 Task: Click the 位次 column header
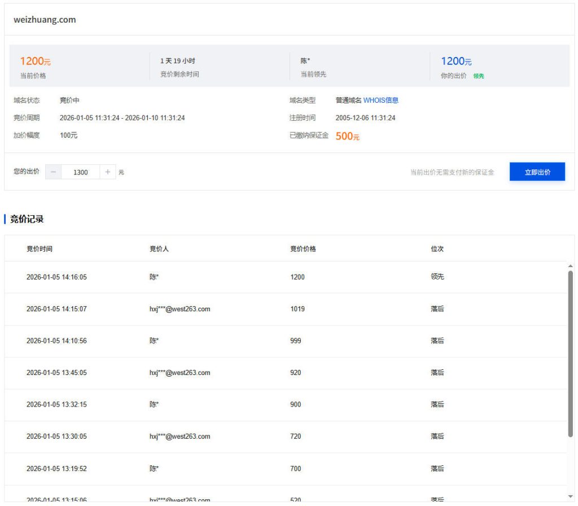coord(437,249)
